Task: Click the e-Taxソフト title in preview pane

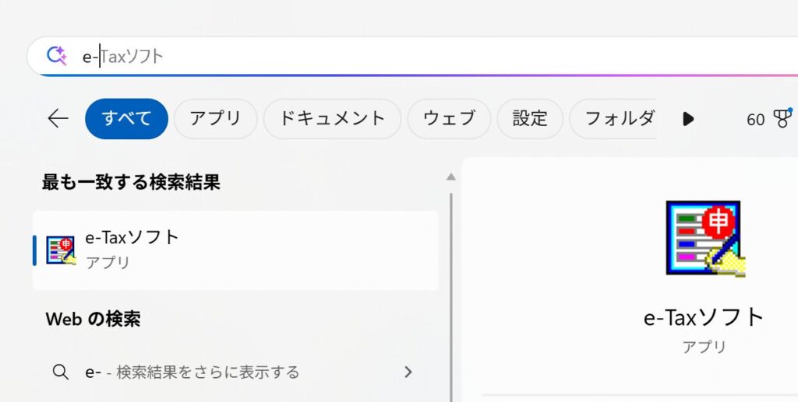Action: tap(704, 317)
